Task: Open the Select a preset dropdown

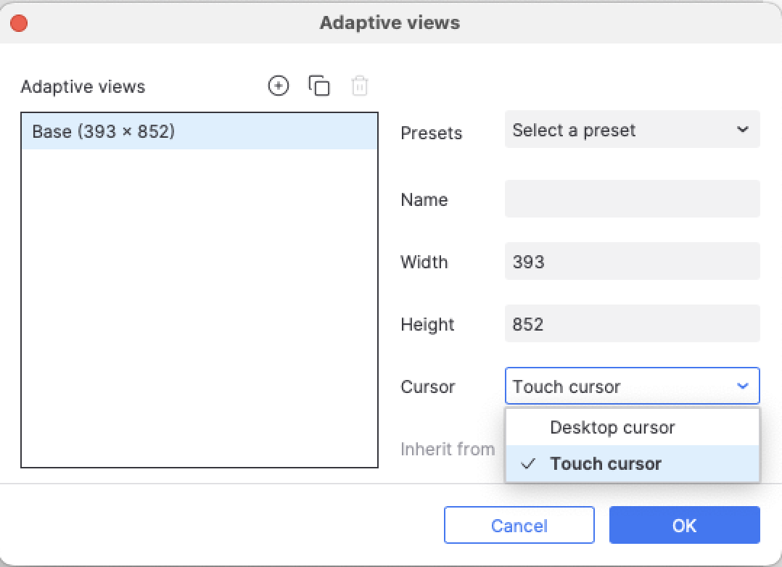Action: [x=631, y=130]
